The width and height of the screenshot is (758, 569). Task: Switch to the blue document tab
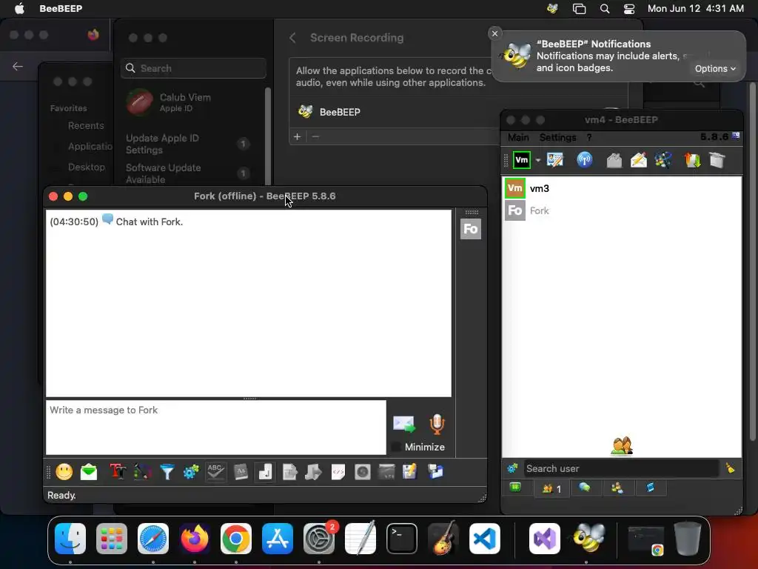pyautogui.click(x=650, y=488)
